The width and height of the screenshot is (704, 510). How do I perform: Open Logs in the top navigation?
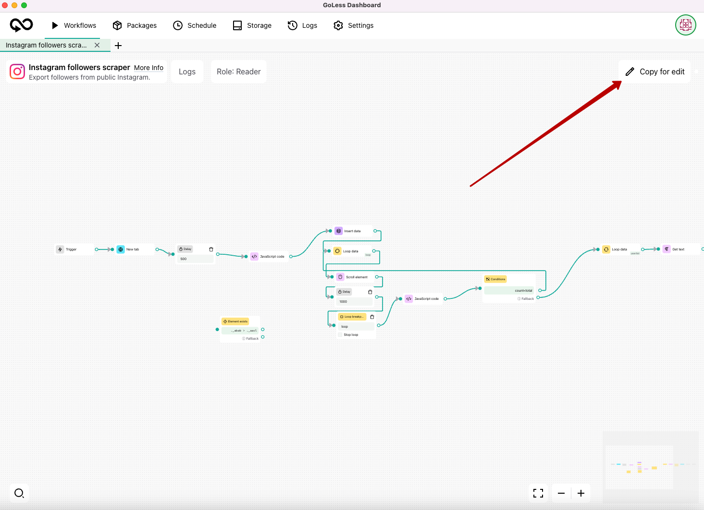[x=303, y=25]
